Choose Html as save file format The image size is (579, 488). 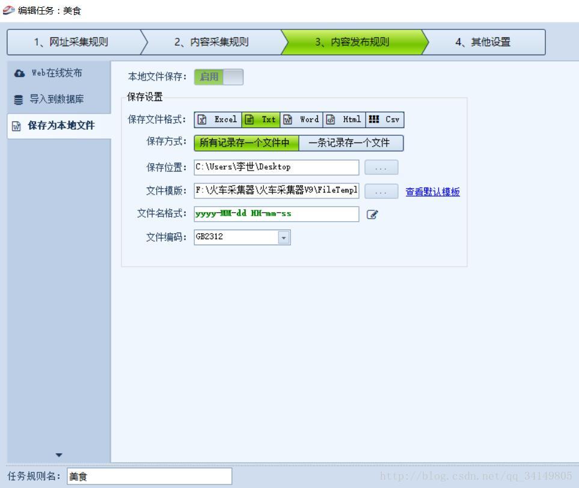pos(344,120)
